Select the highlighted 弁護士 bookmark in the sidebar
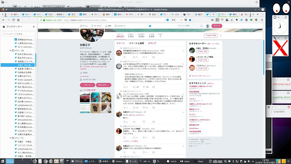 pyautogui.click(x=18, y=65)
